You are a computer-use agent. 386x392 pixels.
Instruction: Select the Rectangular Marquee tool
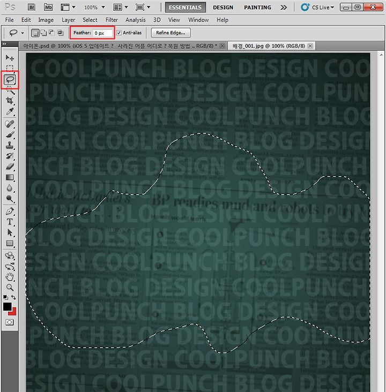point(10,68)
